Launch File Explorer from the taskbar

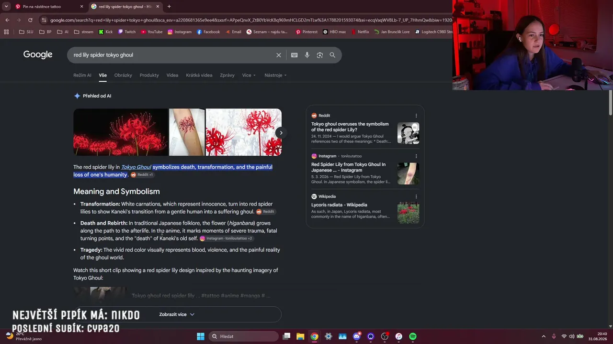[300, 336]
